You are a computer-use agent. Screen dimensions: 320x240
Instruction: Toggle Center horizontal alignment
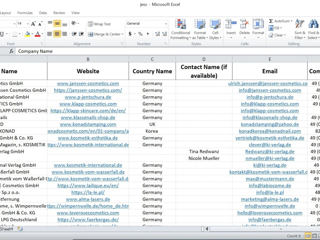click(57, 34)
